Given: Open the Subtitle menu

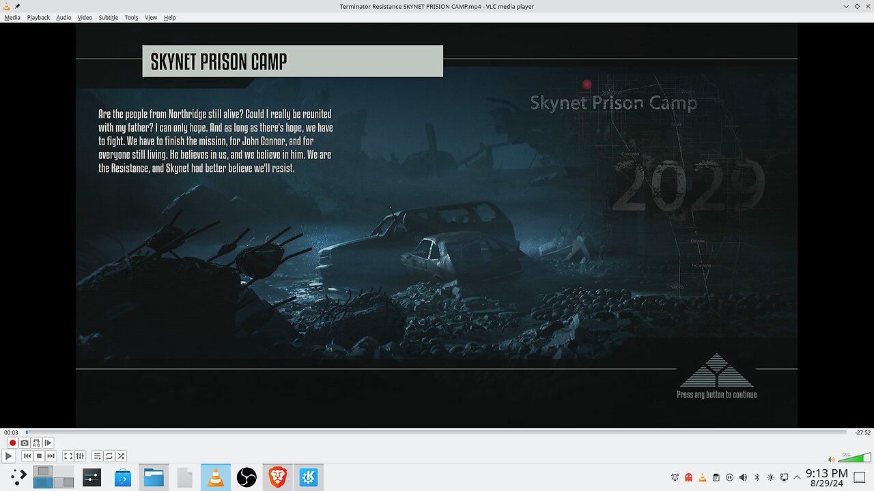Looking at the screenshot, I should coord(108,17).
